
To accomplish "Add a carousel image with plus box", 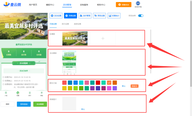I will pyautogui.click(x=103, y=38).
